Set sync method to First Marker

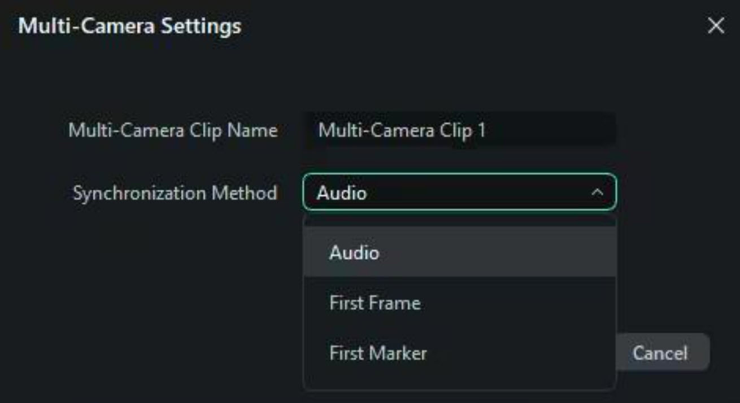pos(378,354)
